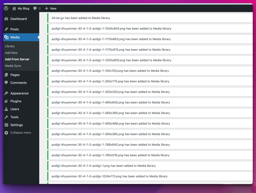Visit My Blog from the admin bar
Viewport: 256px width, 193px height.
click(22, 8)
